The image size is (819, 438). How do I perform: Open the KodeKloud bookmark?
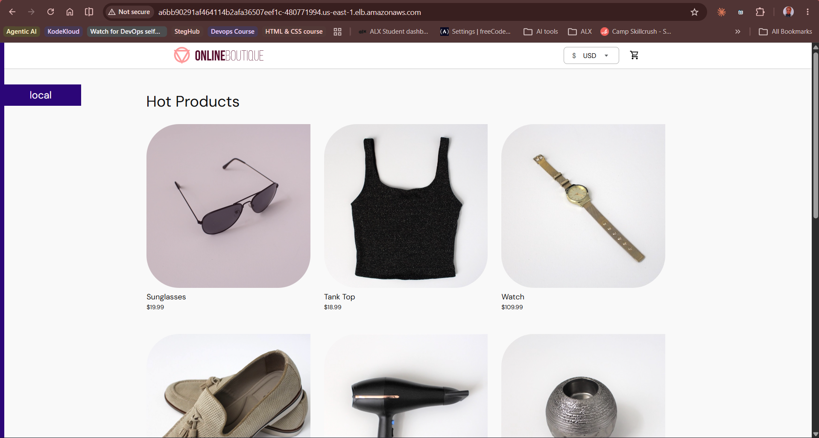coord(63,32)
